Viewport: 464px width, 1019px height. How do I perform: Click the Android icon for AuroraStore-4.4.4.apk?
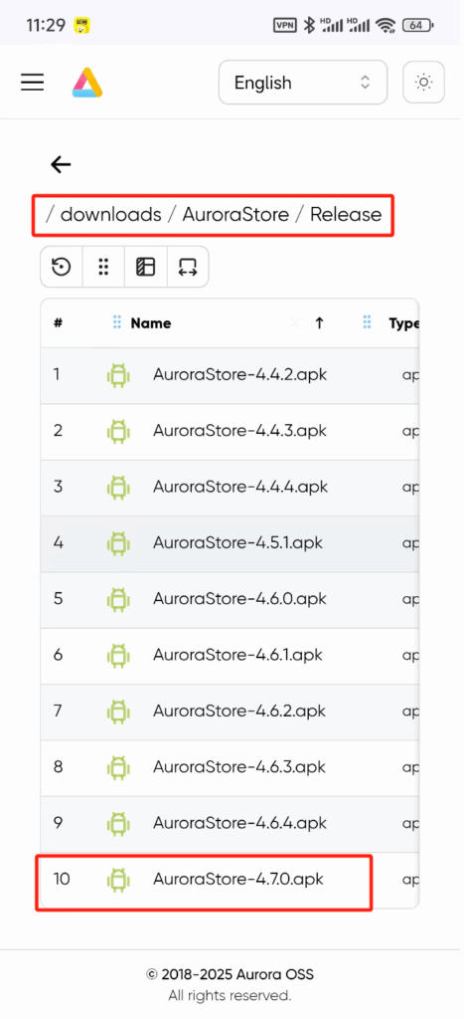click(118, 488)
